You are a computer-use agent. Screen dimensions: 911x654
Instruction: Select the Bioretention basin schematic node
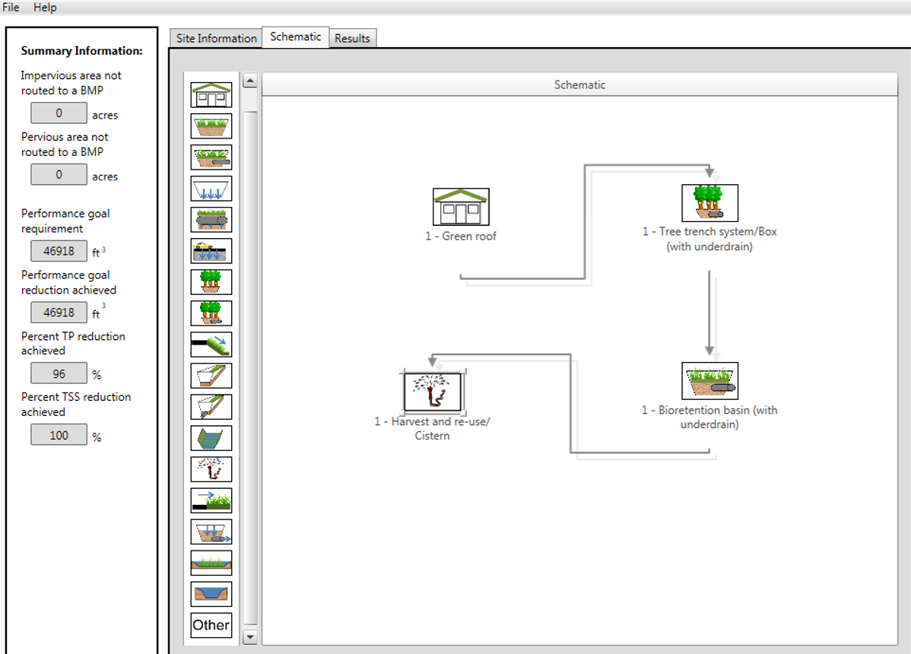pos(710,379)
